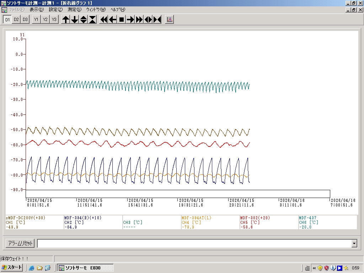Click the アラームリセット button
Image resolution: width=364 pixels, height=273 pixels.
coord(20,243)
